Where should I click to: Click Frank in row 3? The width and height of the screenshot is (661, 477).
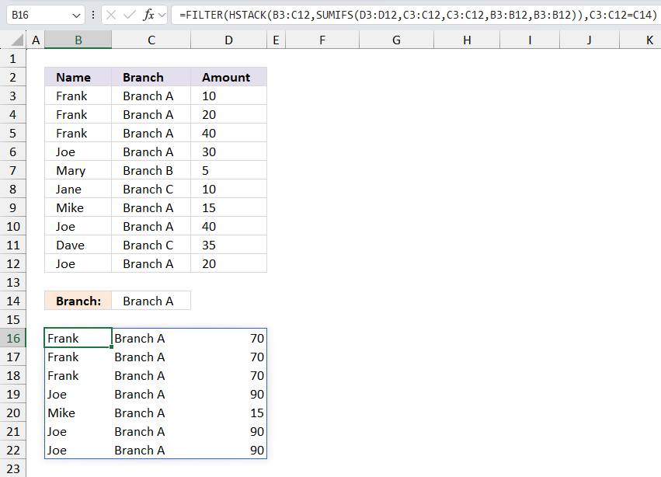(x=78, y=96)
